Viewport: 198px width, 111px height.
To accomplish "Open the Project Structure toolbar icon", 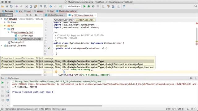I will [x=113, y=6].
